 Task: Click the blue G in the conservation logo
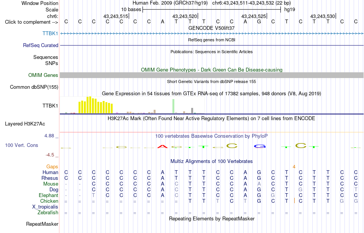[x=260, y=146]
